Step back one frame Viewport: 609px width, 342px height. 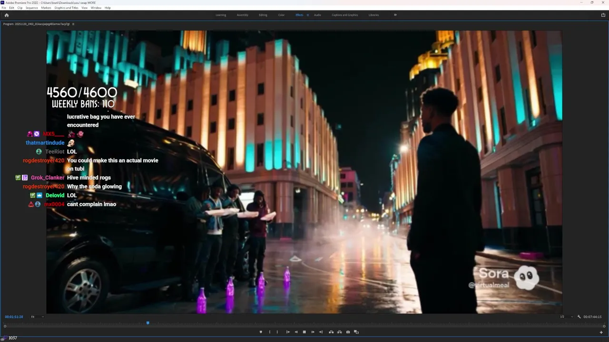[296, 332]
